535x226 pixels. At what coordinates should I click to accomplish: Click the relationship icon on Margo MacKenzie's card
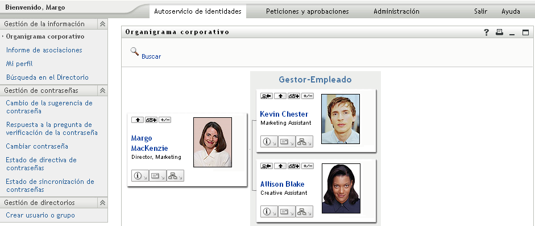[x=151, y=120]
